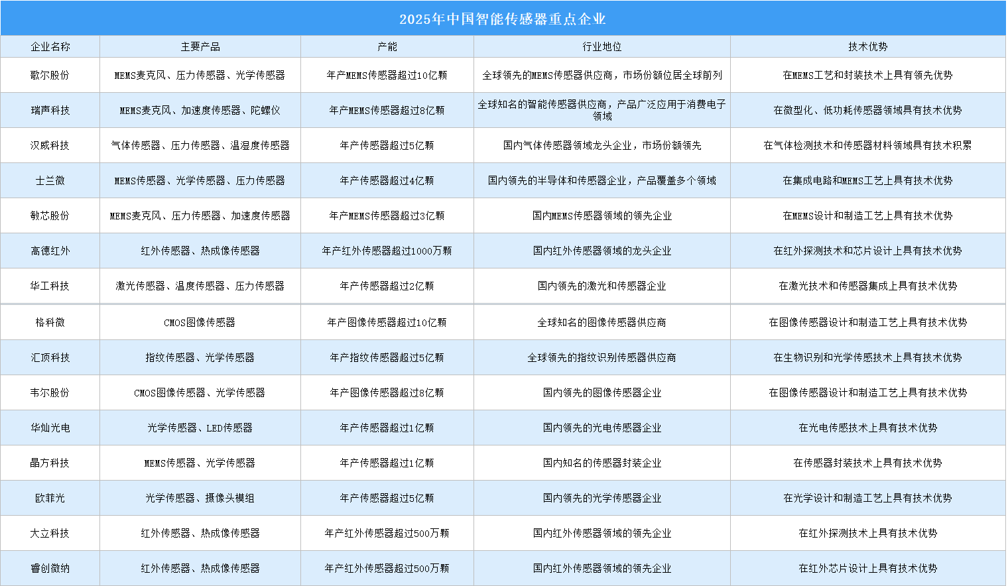This screenshot has width=1008, height=586.
Task: Select 晶方科技's advantage cell about 封装技术
Action: pos(867,463)
